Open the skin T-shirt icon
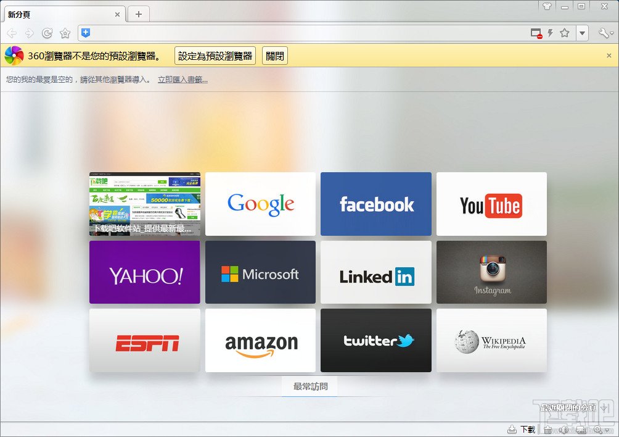 coord(547,6)
